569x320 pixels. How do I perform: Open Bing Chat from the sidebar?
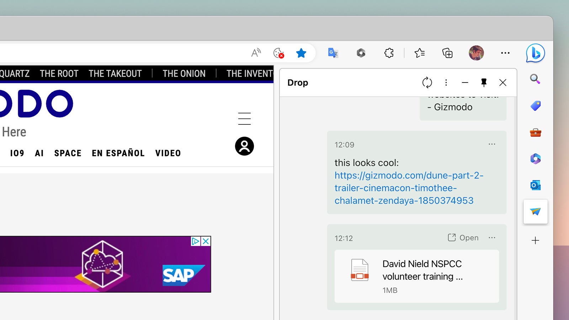point(535,53)
